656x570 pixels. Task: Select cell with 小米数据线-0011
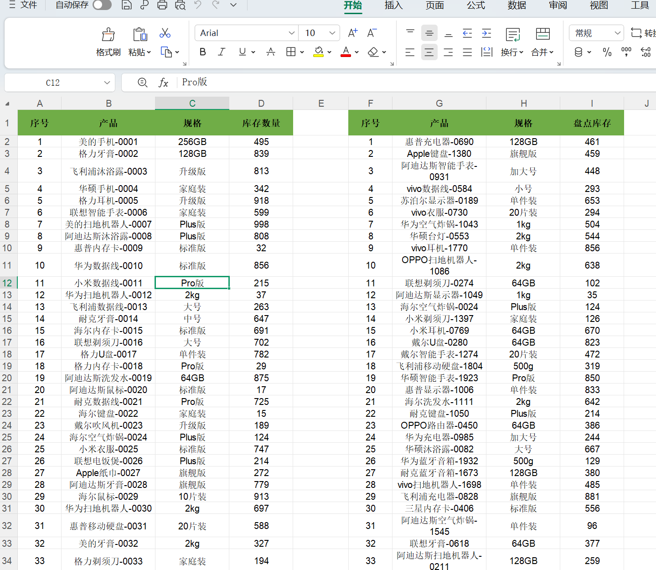click(108, 283)
